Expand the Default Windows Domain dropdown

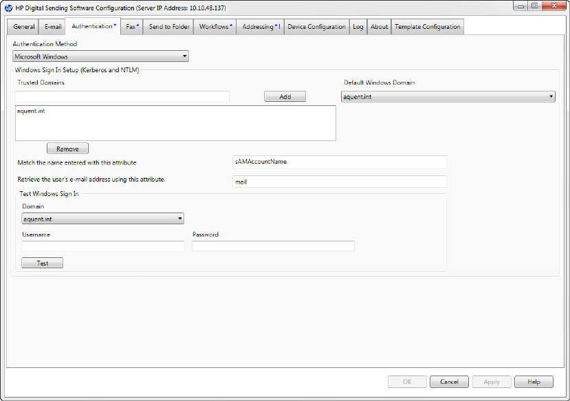tap(448, 97)
